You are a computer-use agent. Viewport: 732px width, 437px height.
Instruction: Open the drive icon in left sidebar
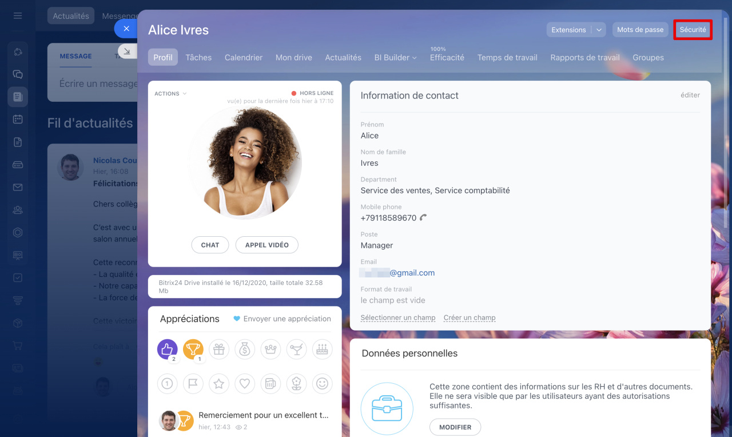click(x=18, y=165)
